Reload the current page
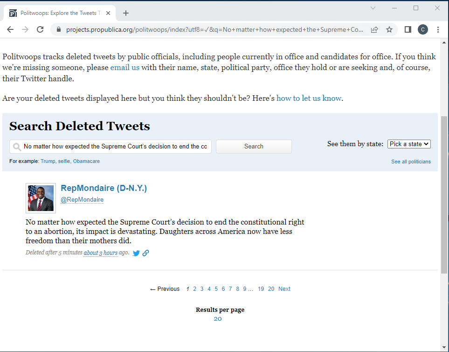 (x=40, y=29)
